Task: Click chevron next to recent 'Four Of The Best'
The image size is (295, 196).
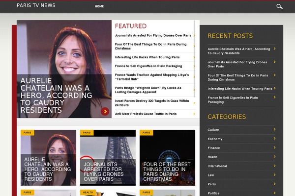Action: click(x=275, y=75)
